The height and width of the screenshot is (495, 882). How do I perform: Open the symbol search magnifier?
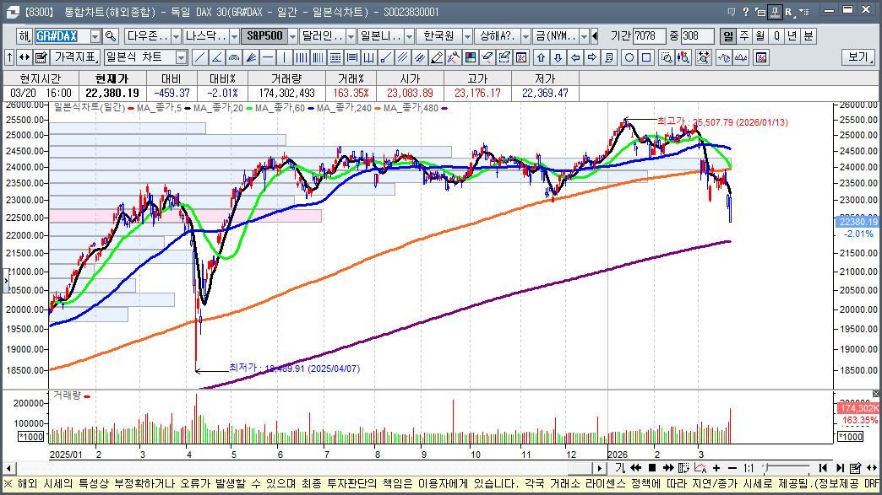pos(111,36)
